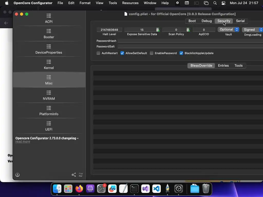Viewport: 263px width, 197px height.
Task: Uncheck the BlacklistAppleUpdate checkbox
Action: click(181, 53)
